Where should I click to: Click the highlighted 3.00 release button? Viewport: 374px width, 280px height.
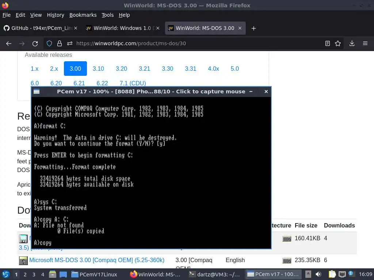(x=75, y=69)
